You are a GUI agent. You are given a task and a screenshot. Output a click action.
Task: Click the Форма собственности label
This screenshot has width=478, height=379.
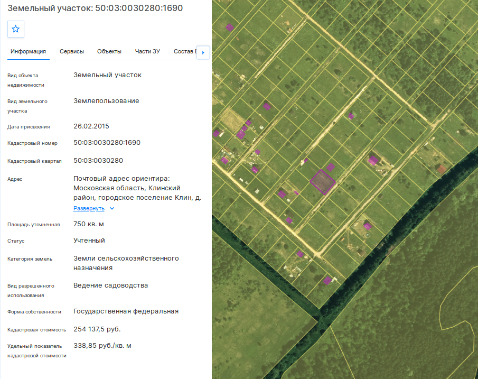(34, 312)
